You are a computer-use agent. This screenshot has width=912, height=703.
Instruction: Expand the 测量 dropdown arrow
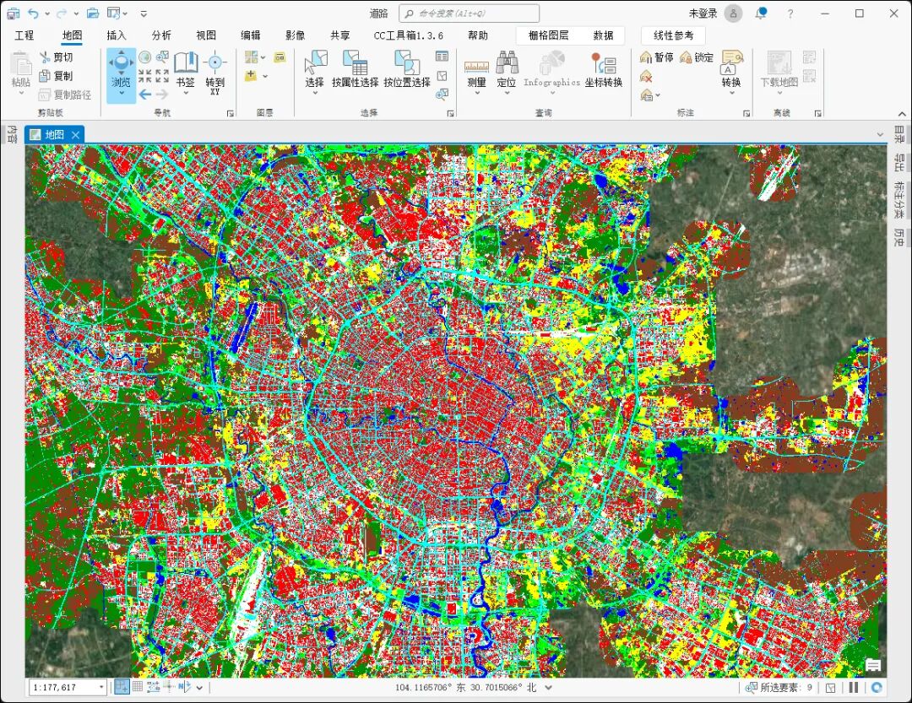tap(476, 93)
